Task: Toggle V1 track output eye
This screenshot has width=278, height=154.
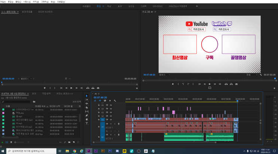Action: pyautogui.click(x=111, y=120)
